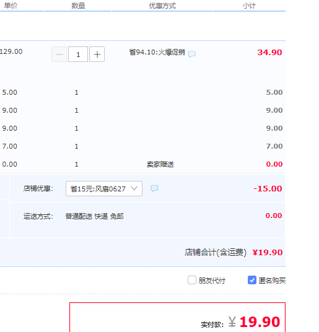Click the quantity input field showing 1
This screenshot has width=319, height=332.
coord(78,55)
